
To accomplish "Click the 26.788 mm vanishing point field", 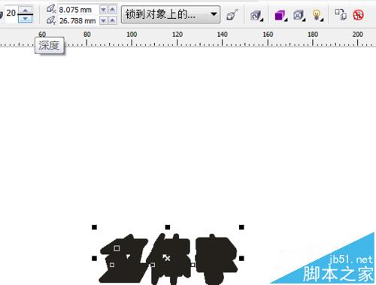I will pos(78,21).
